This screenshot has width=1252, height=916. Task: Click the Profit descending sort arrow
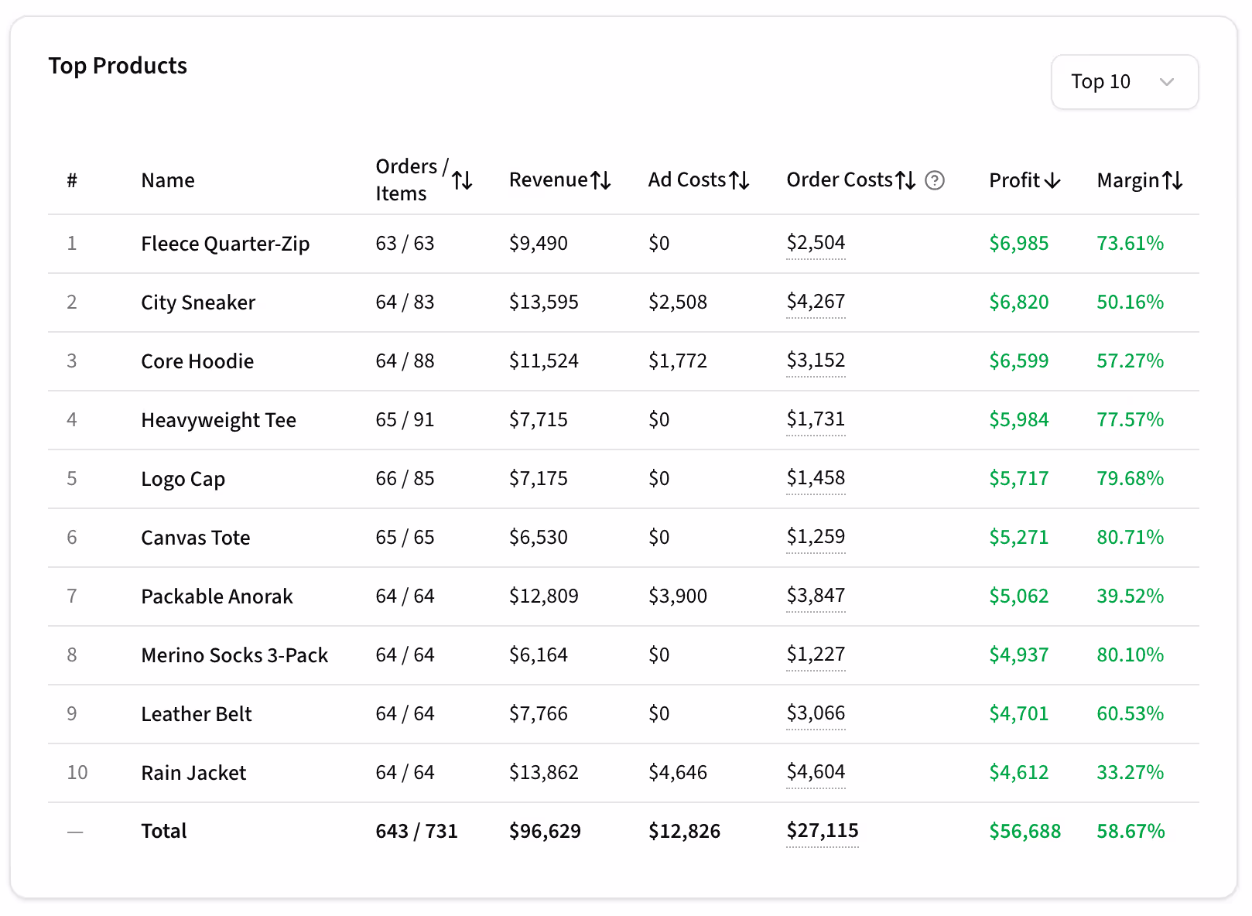(1052, 180)
